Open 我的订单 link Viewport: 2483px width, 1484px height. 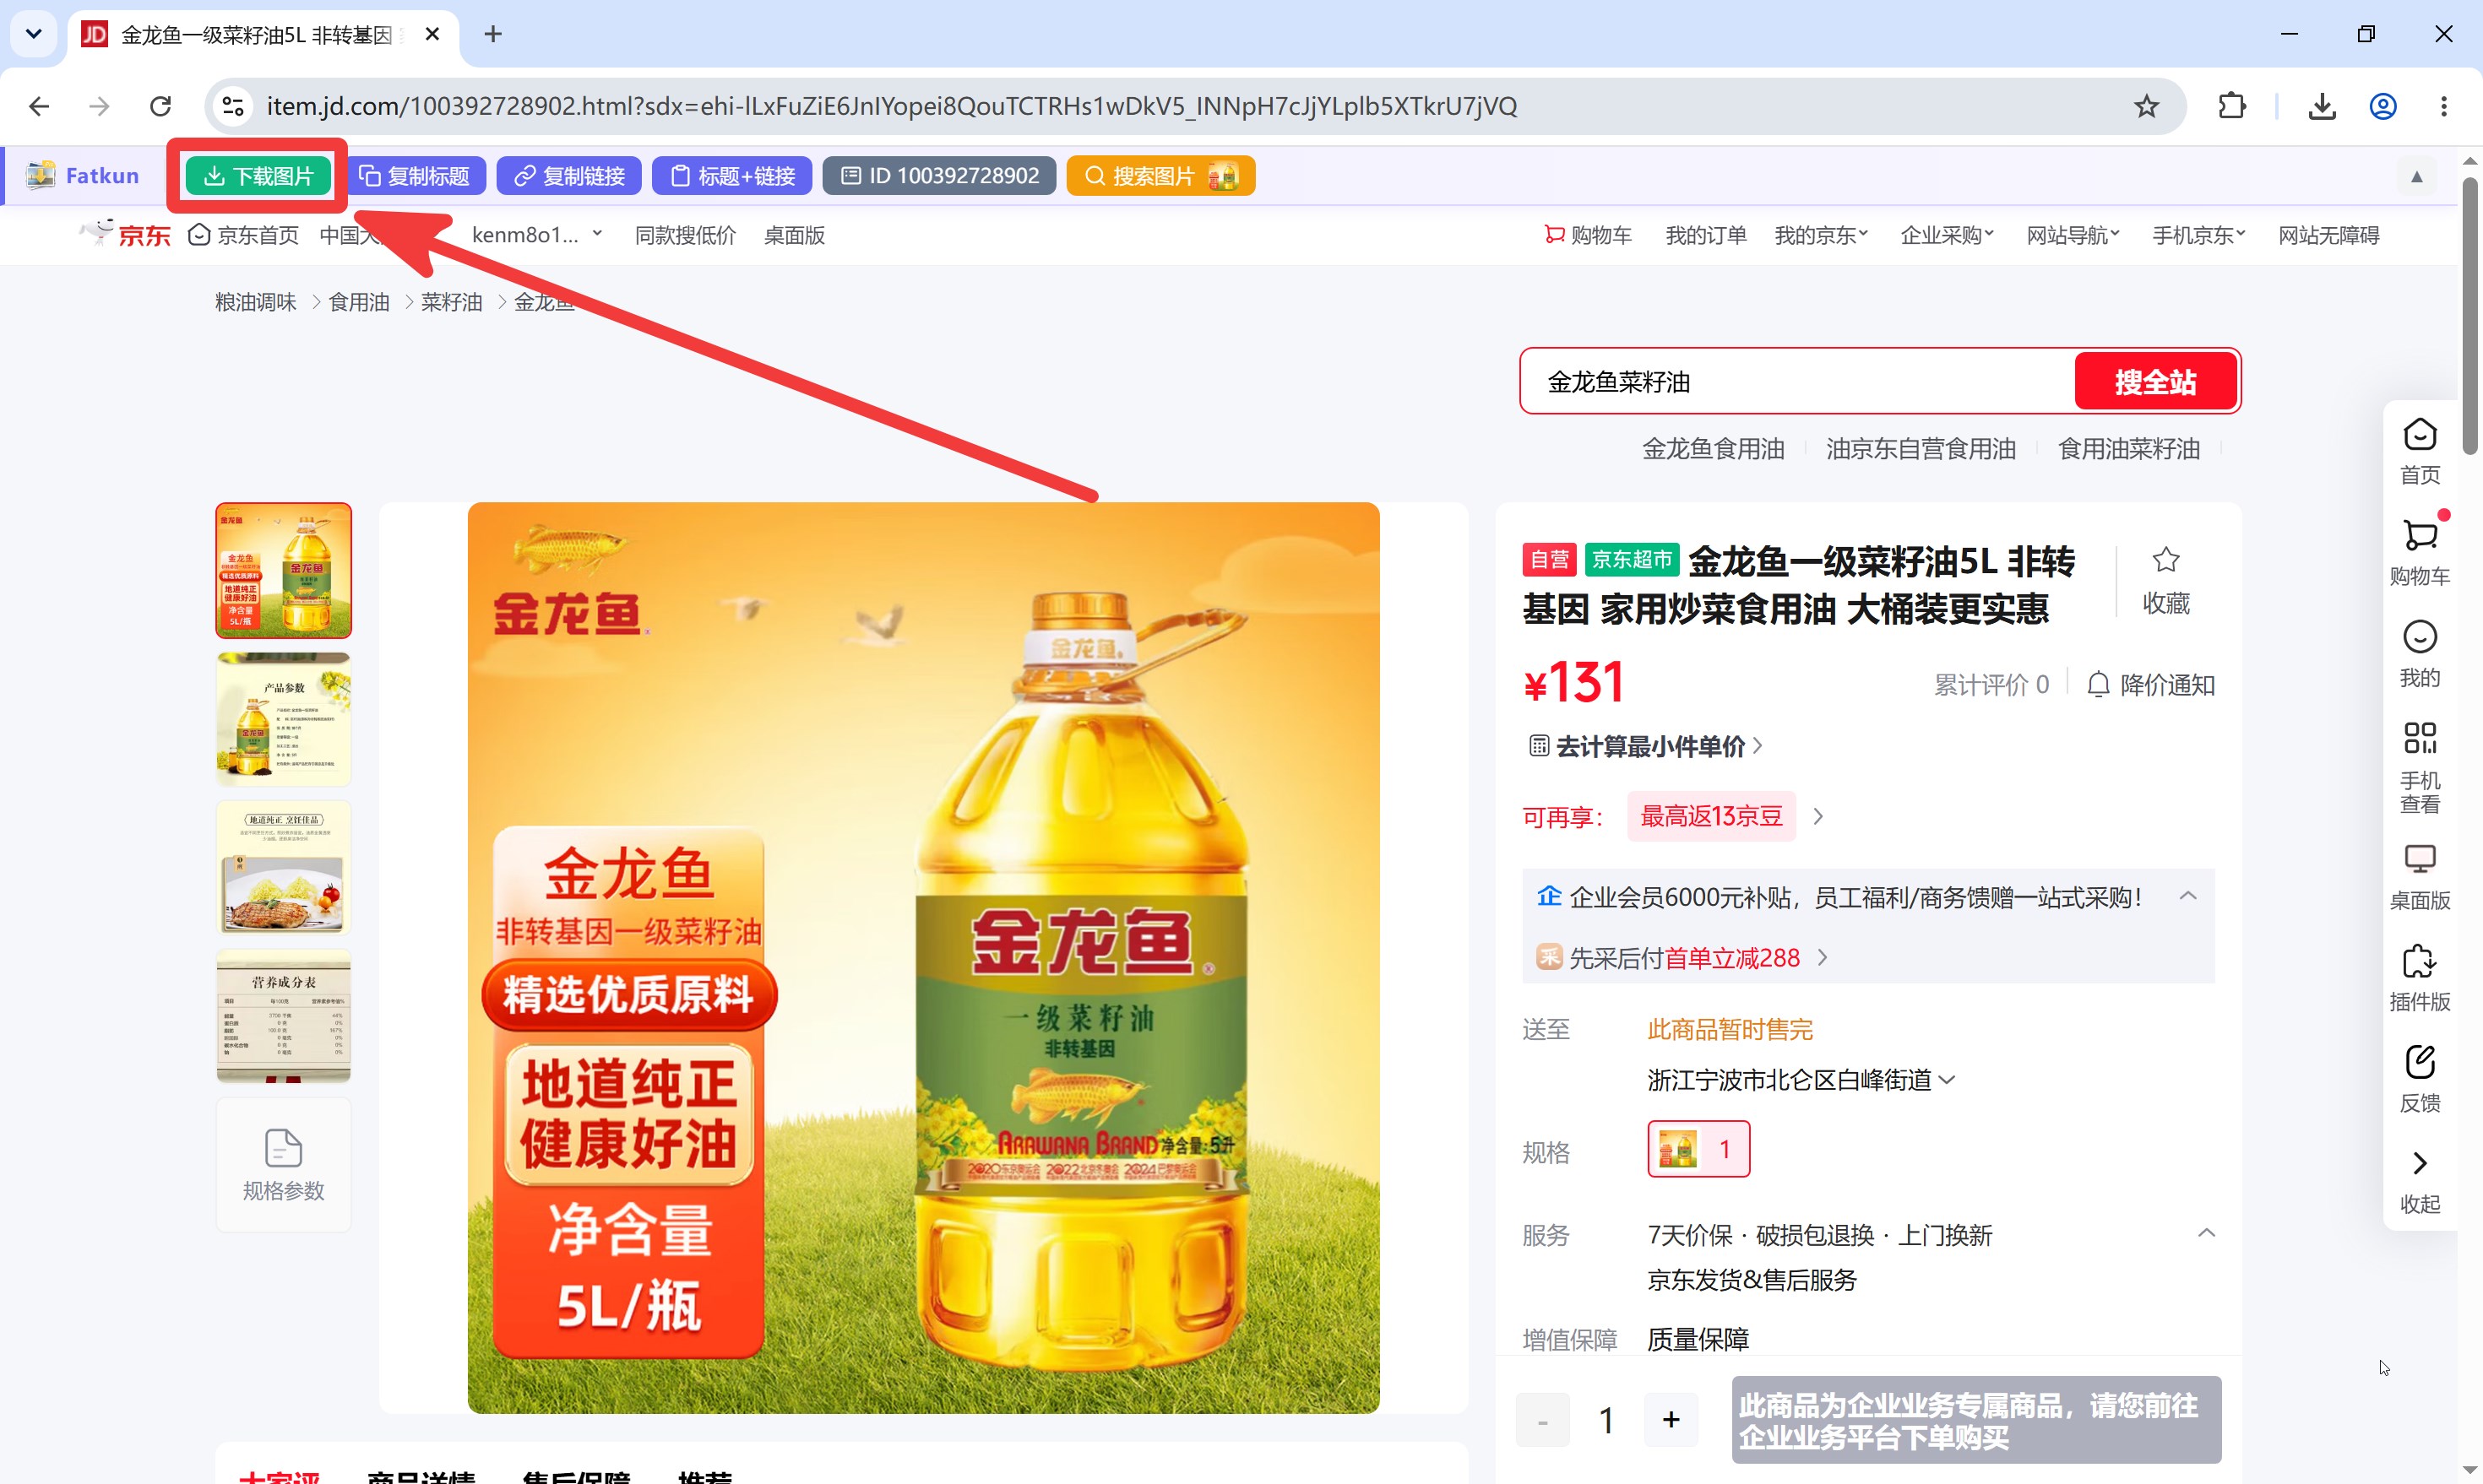click(x=1706, y=235)
